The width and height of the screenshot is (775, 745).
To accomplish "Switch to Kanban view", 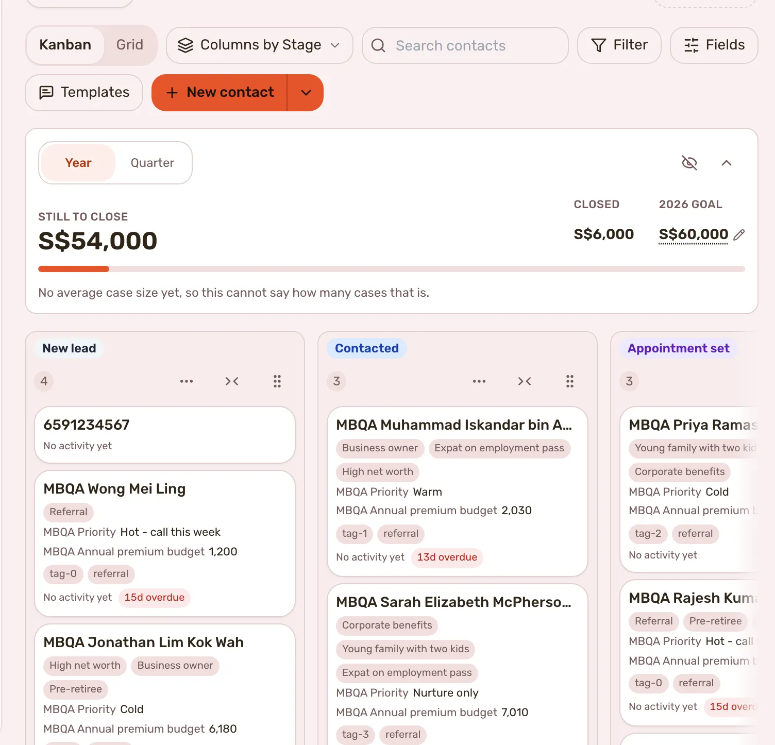I will point(65,45).
